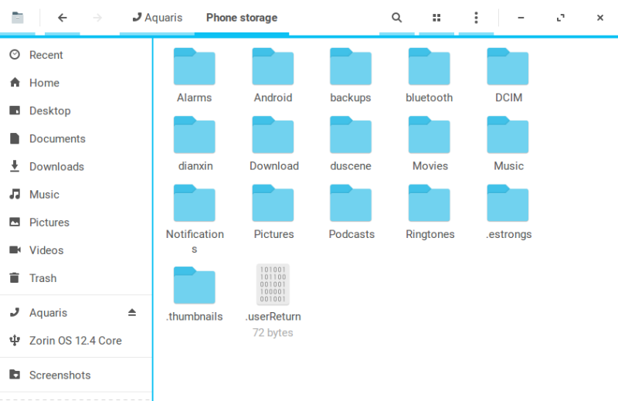Select the .estrongs folder
This screenshot has height=401, width=618.
tap(508, 212)
